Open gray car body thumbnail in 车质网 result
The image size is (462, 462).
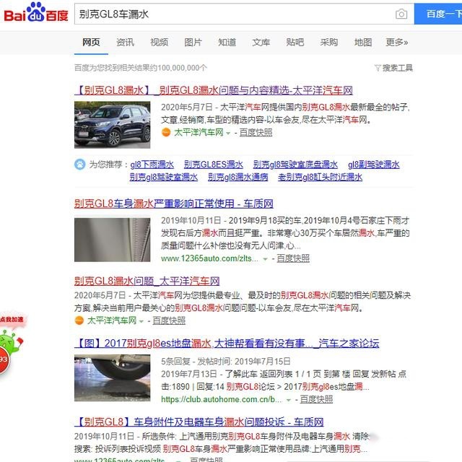point(113,240)
